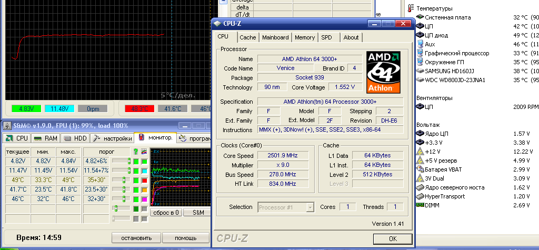This screenshot has width=539, height=250.
Task: Select the +5 V резерв icon
Action: (x=420, y=160)
